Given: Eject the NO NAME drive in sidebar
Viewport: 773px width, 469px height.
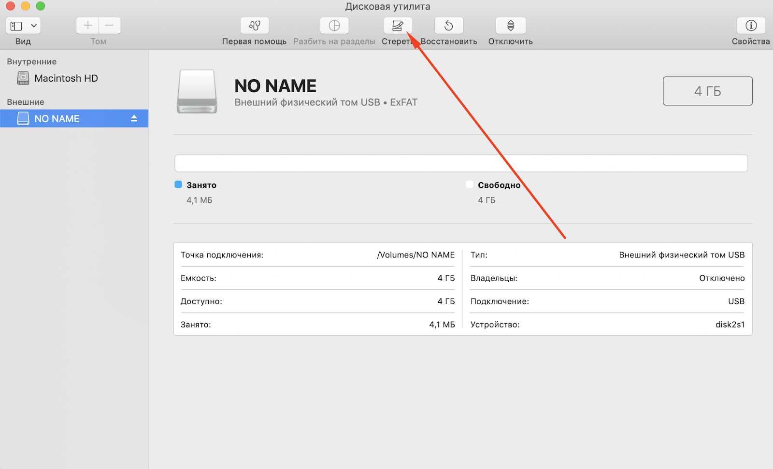Looking at the screenshot, I should point(134,118).
